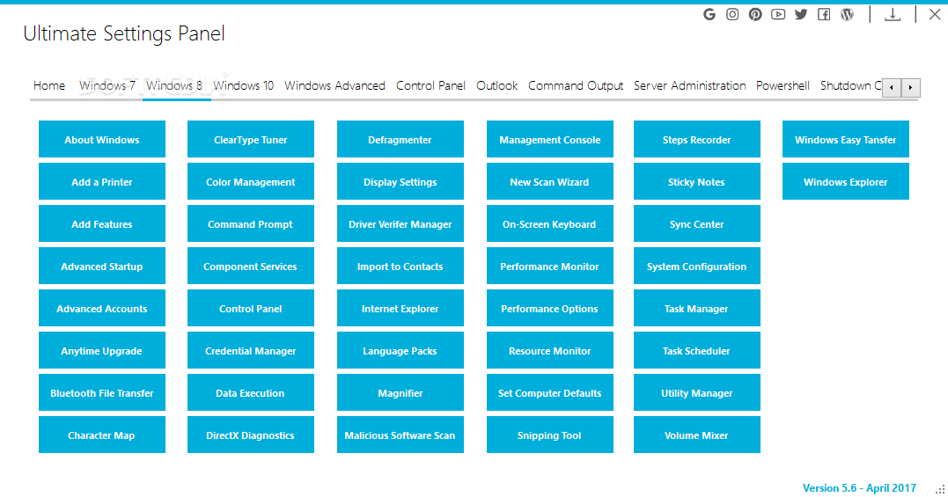Launch Resource Monitor
Image resolution: width=948 pixels, height=497 pixels.
(x=550, y=351)
